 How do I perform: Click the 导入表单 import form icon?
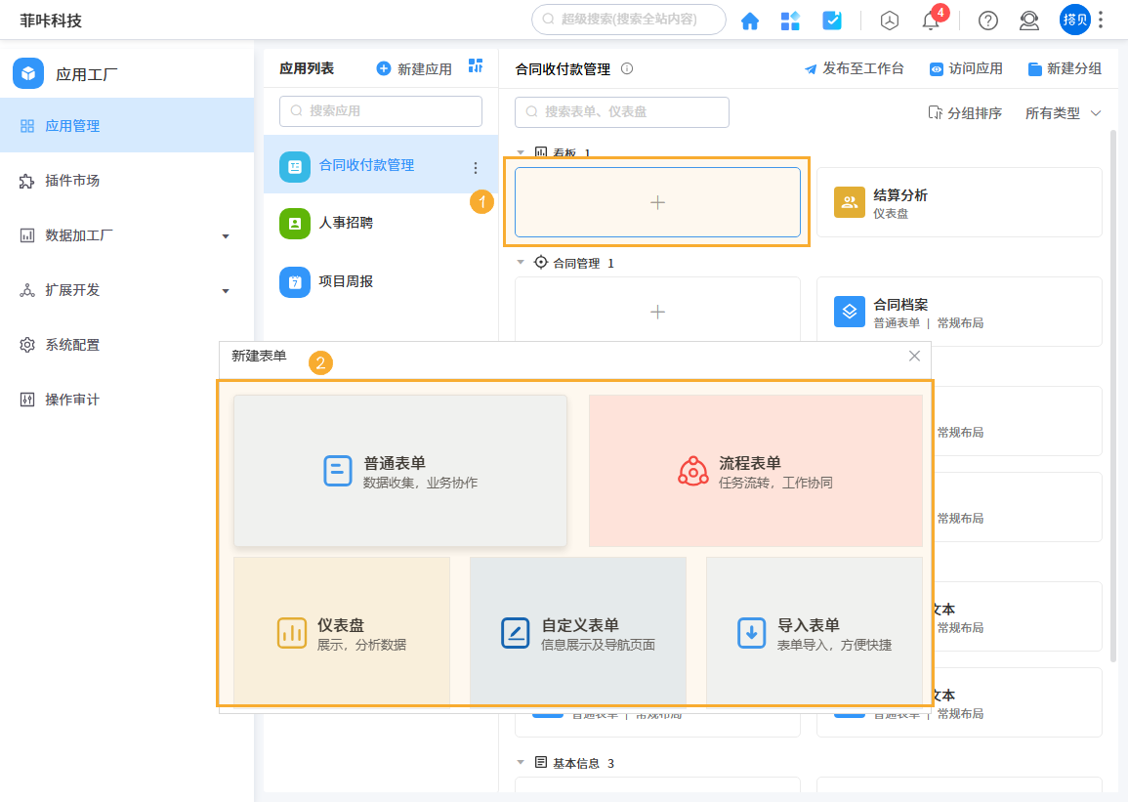pyautogui.click(x=750, y=632)
